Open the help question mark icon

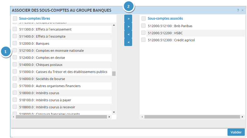pos(238,10)
